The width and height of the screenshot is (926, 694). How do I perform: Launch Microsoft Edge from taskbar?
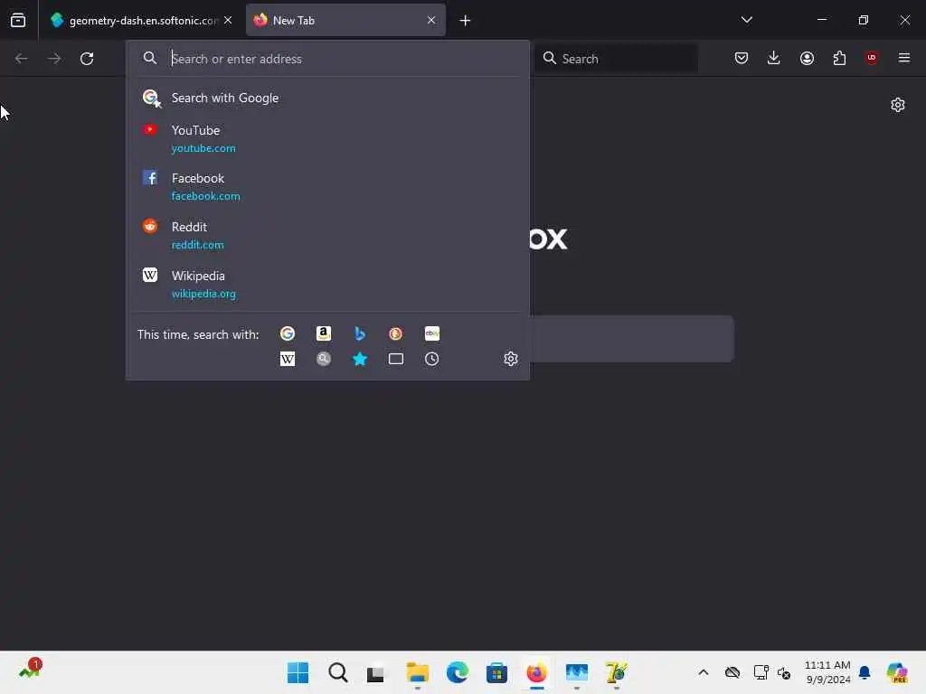coord(457,672)
